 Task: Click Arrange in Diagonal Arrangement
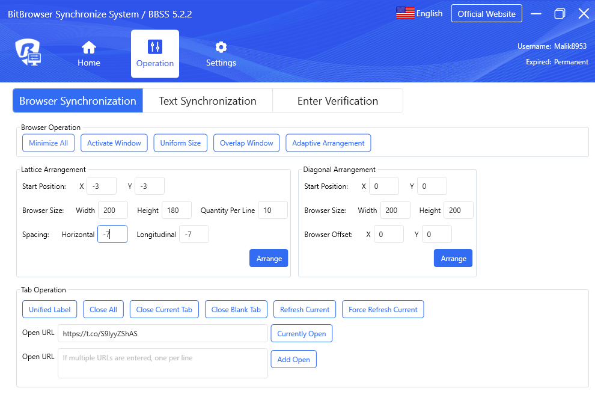click(x=453, y=258)
